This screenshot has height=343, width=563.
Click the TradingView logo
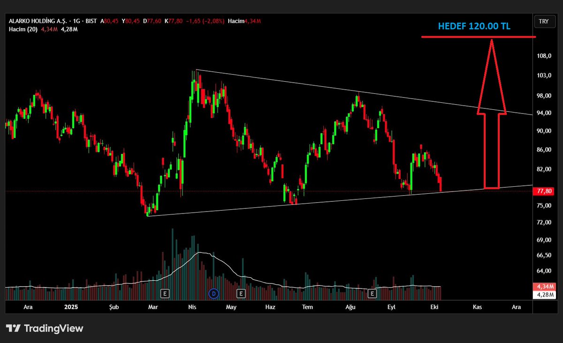45,328
